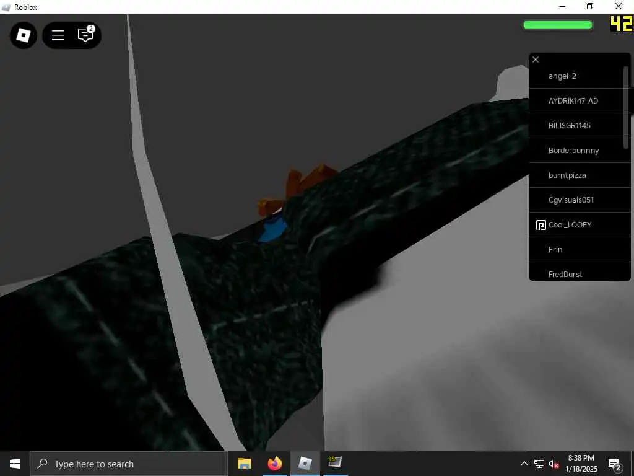Select player Cool_LOOEY in the list
Viewport: 634px width, 476px height.
click(580, 224)
